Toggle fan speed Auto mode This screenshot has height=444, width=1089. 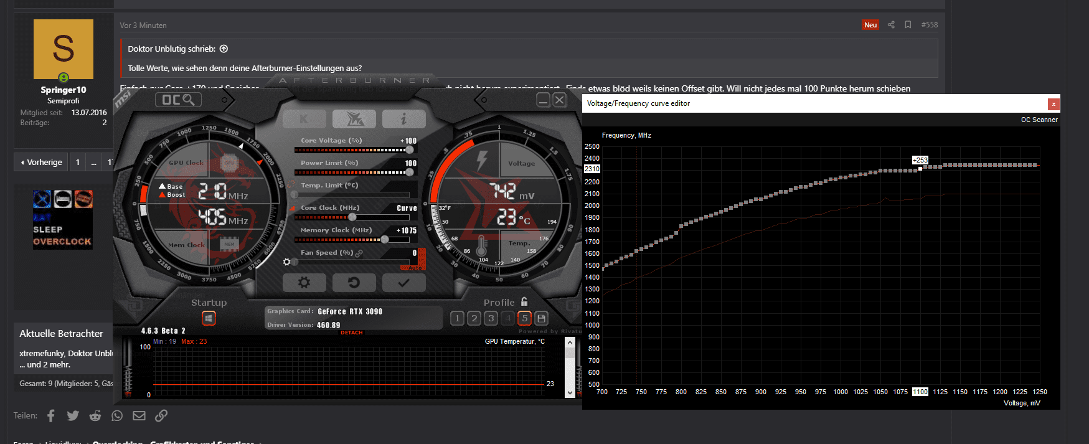click(x=416, y=268)
